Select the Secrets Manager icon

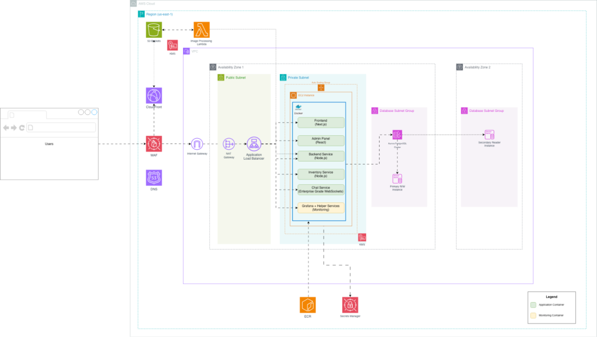(x=350, y=305)
